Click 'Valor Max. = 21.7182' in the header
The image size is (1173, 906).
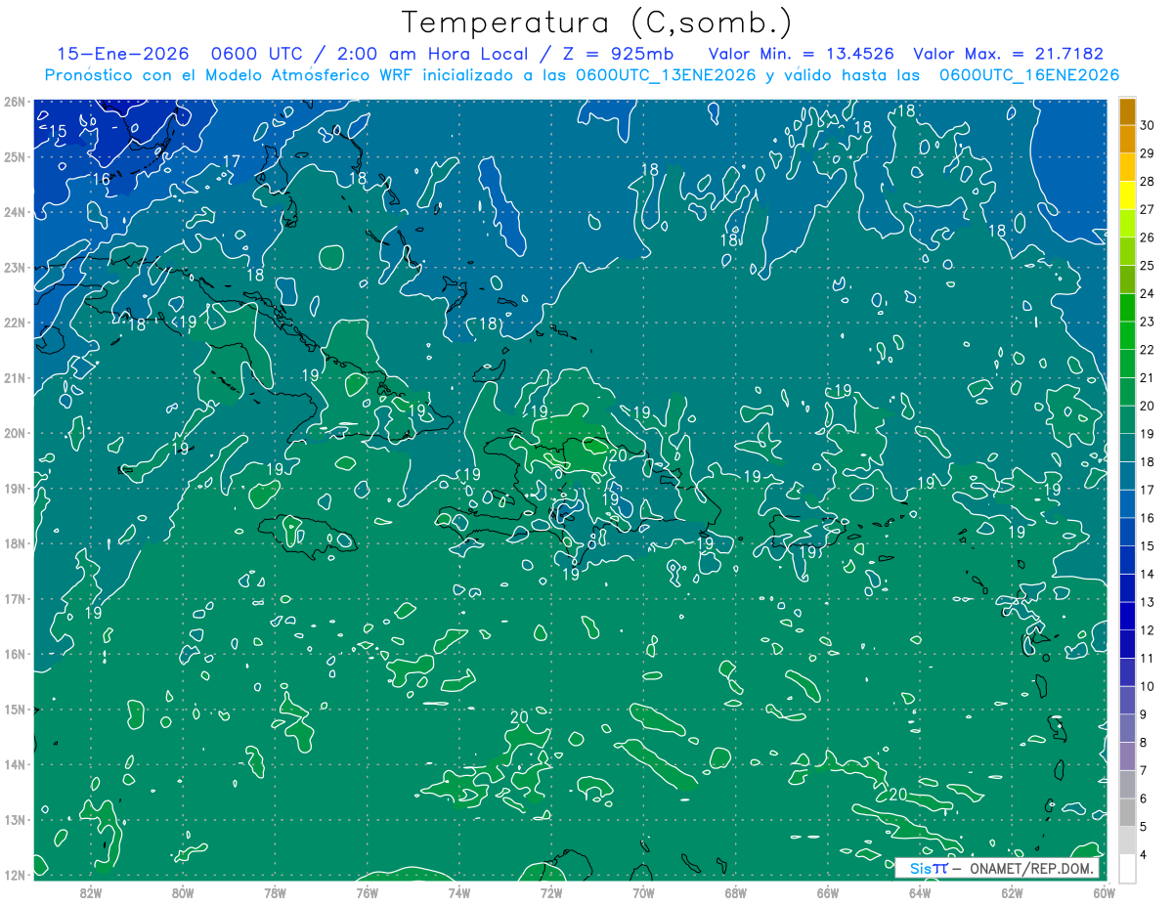point(1008,54)
